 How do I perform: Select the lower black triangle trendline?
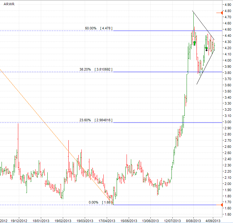[x=205, y=67]
